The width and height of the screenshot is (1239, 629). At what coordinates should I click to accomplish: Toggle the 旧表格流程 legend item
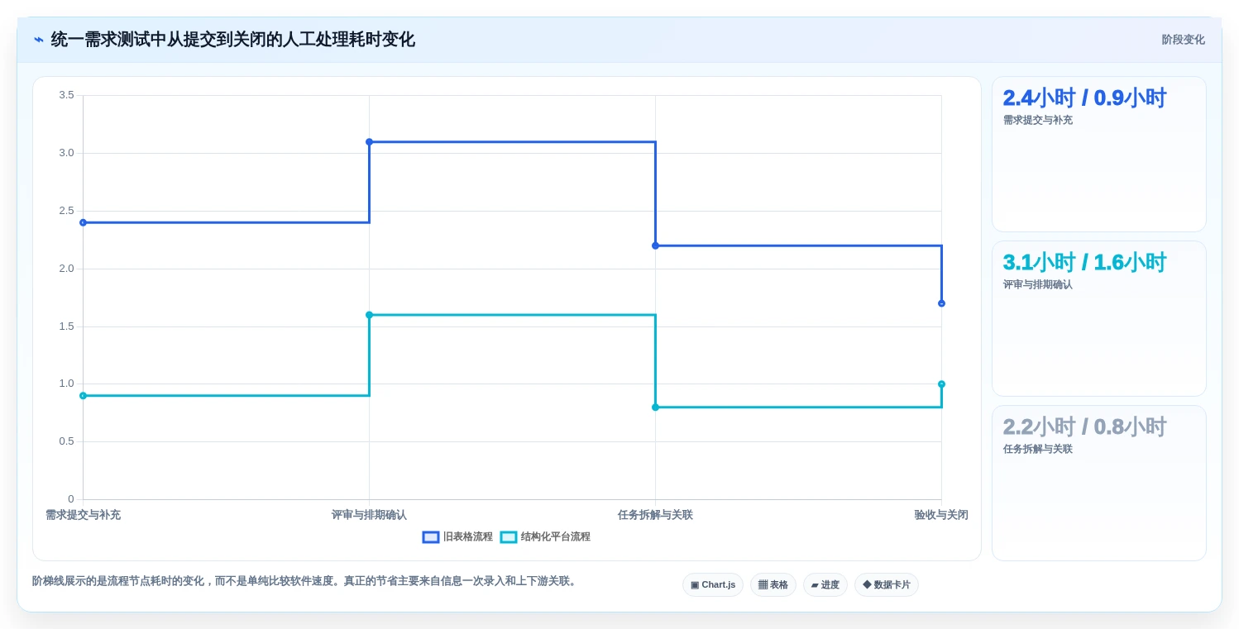(x=457, y=537)
